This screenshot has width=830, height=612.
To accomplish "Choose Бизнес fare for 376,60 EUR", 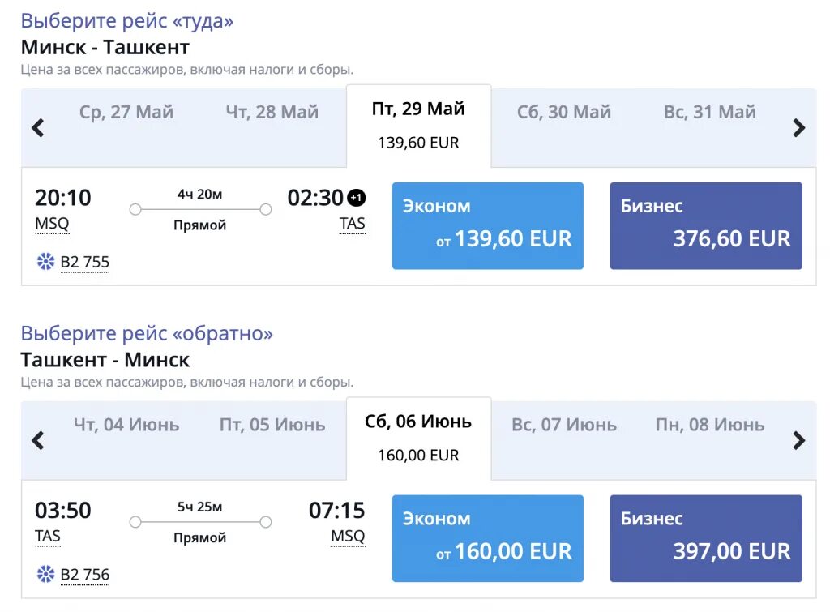I will click(x=705, y=225).
